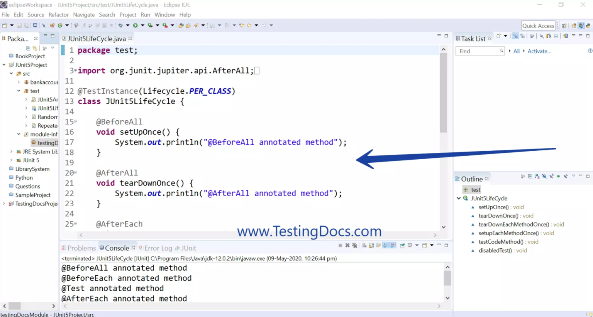
Task: Click the New Java Class icon
Action: pos(60,25)
